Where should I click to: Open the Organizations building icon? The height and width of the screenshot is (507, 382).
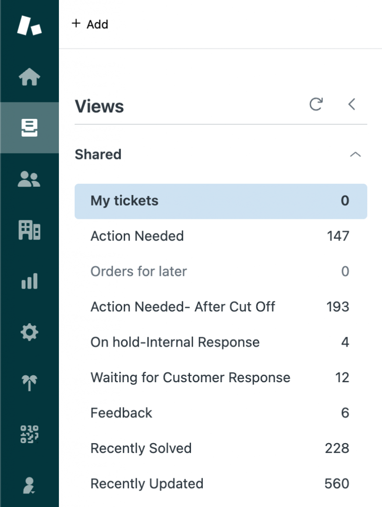(29, 230)
